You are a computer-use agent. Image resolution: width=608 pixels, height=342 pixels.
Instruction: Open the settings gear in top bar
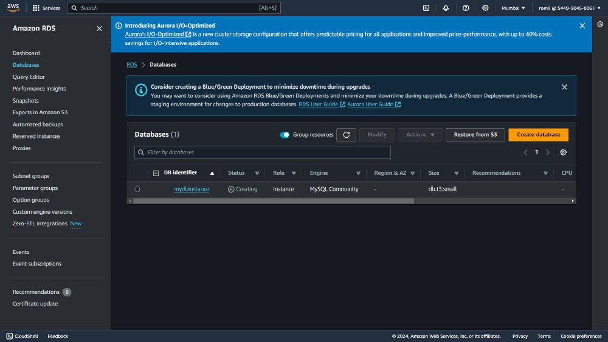tap(485, 8)
